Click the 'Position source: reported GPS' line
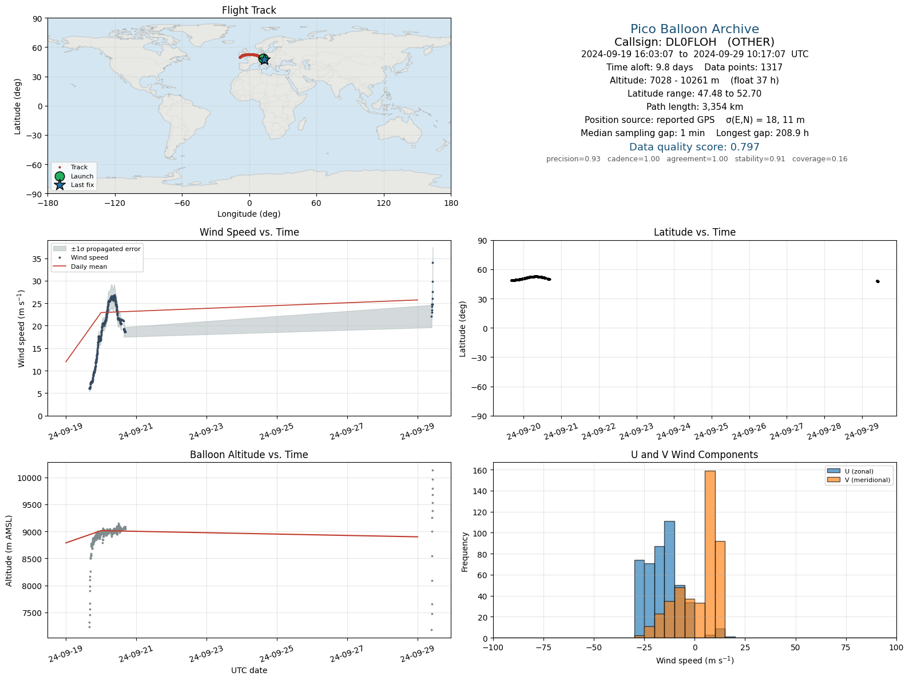This screenshot has width=909, height=680. click(694, 120)
